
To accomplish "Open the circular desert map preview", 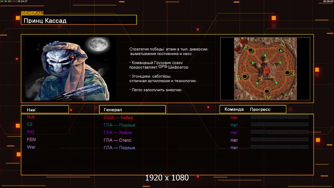I will 265,69.
